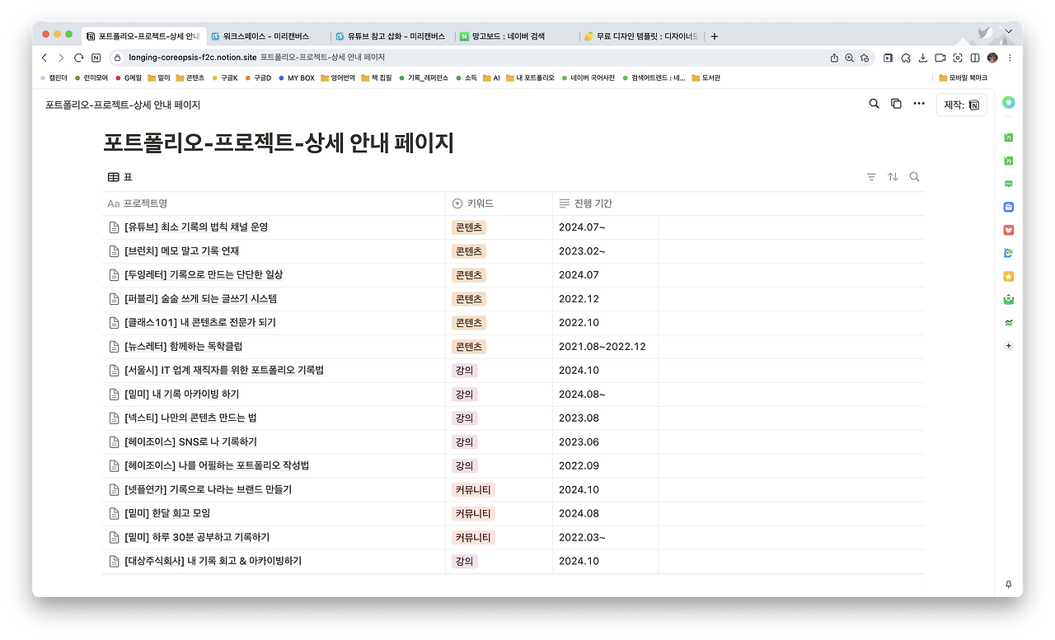The image size is (1055, 640).
Task: Click the screen capture lens icon in toolbar
Action: (x=958, y=58)
